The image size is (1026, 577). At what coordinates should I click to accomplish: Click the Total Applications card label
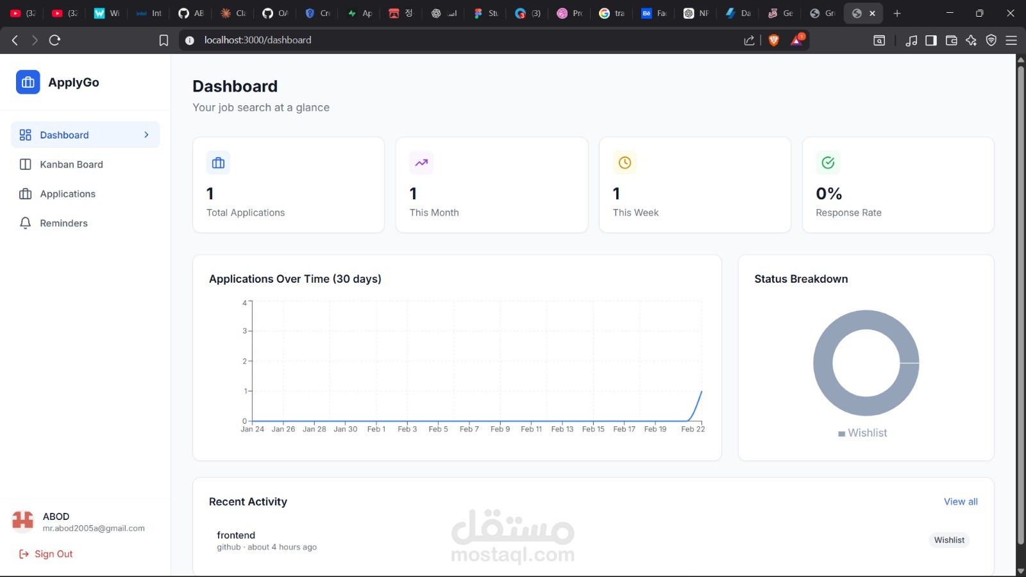(x=246, y=212)
